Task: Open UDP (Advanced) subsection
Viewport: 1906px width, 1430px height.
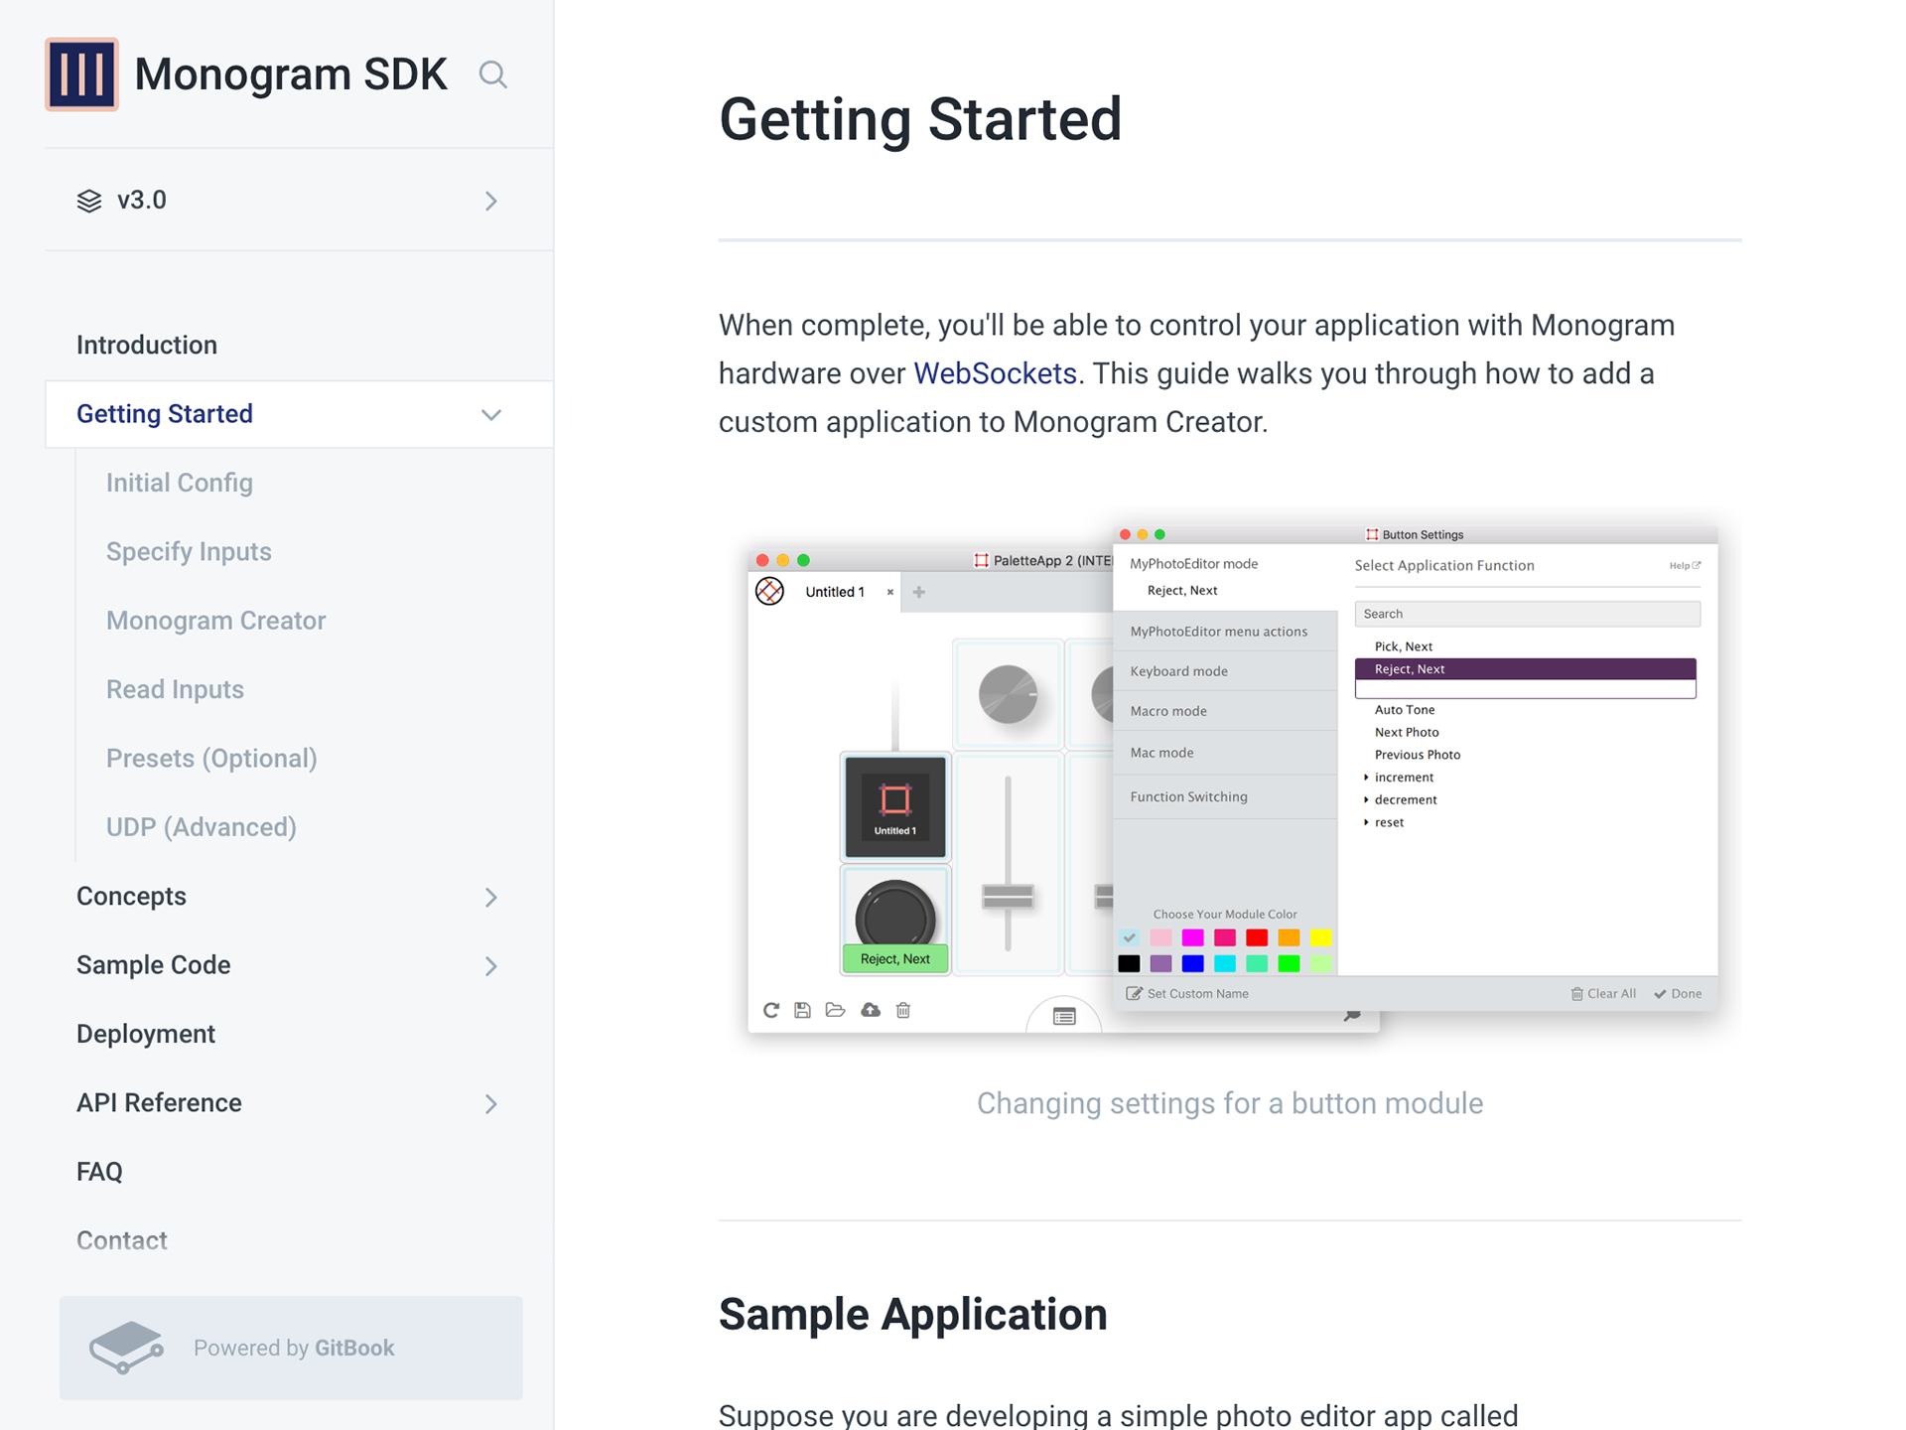Action: pyautogui.click(x=202, y=827)
